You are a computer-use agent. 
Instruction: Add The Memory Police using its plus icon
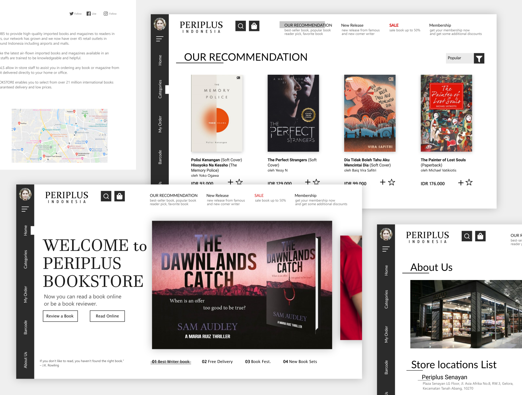(x=230, y=183)
